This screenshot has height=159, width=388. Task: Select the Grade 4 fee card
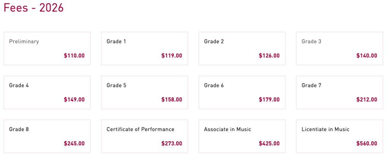click(x=47, y=92)
